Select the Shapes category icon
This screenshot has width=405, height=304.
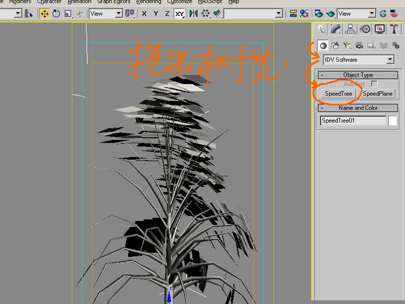point(335,46)
